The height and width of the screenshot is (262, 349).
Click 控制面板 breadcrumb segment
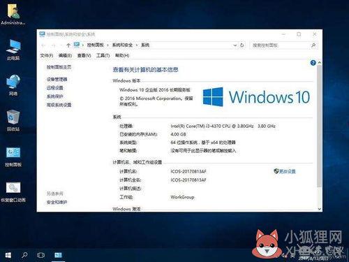click(96, 45)
